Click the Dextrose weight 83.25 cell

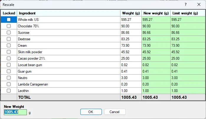click(131, 39)
